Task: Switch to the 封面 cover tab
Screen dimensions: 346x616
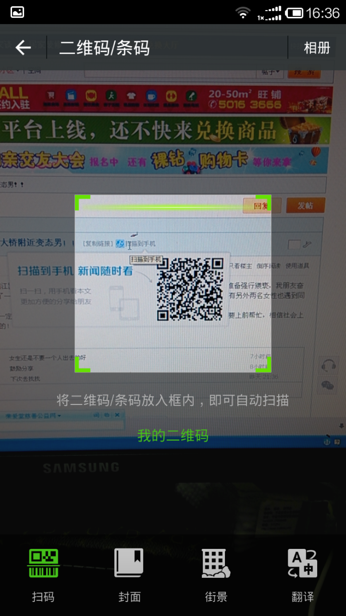Action: pos(130,575)
